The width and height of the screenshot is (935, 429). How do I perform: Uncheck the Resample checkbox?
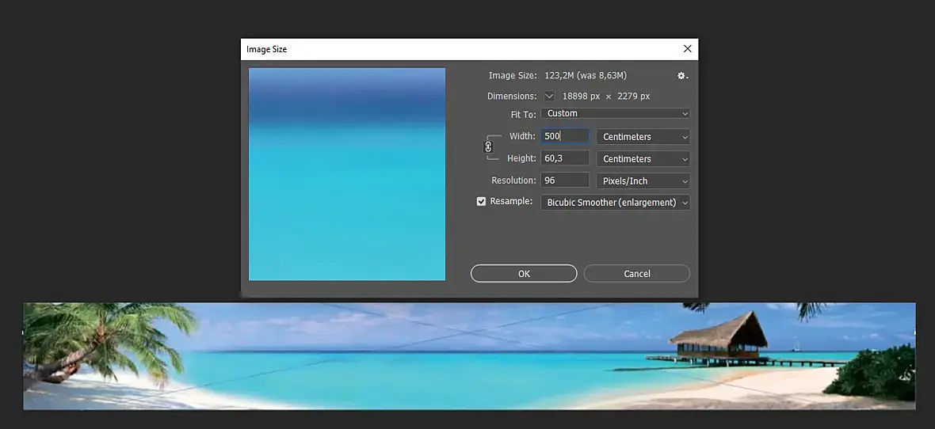pyautogui.click(x=481, y=201)
